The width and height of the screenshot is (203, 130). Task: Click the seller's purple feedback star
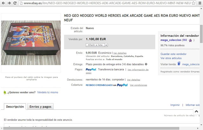190,40
